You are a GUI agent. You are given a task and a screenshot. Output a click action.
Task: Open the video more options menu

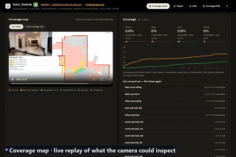coord(109,80)
